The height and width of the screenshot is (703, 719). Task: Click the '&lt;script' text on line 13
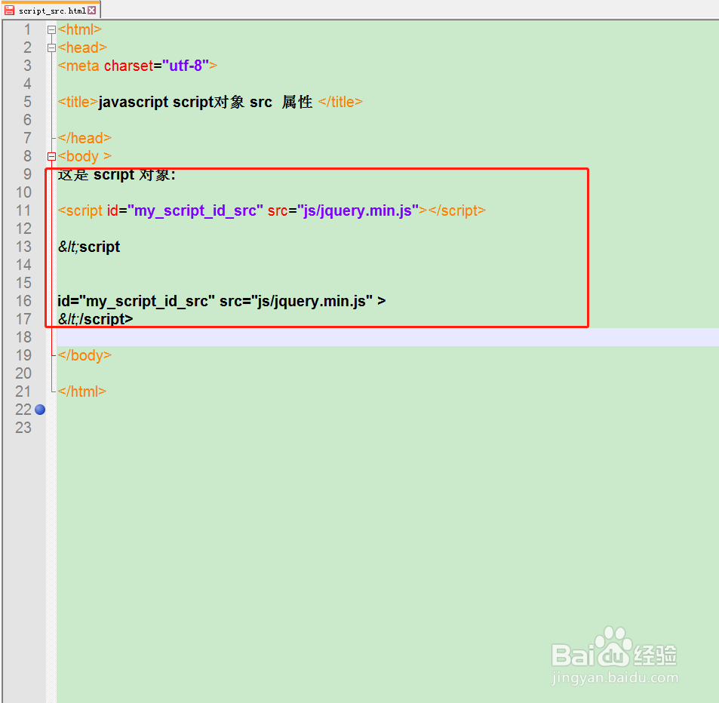(x=89, y=247)
